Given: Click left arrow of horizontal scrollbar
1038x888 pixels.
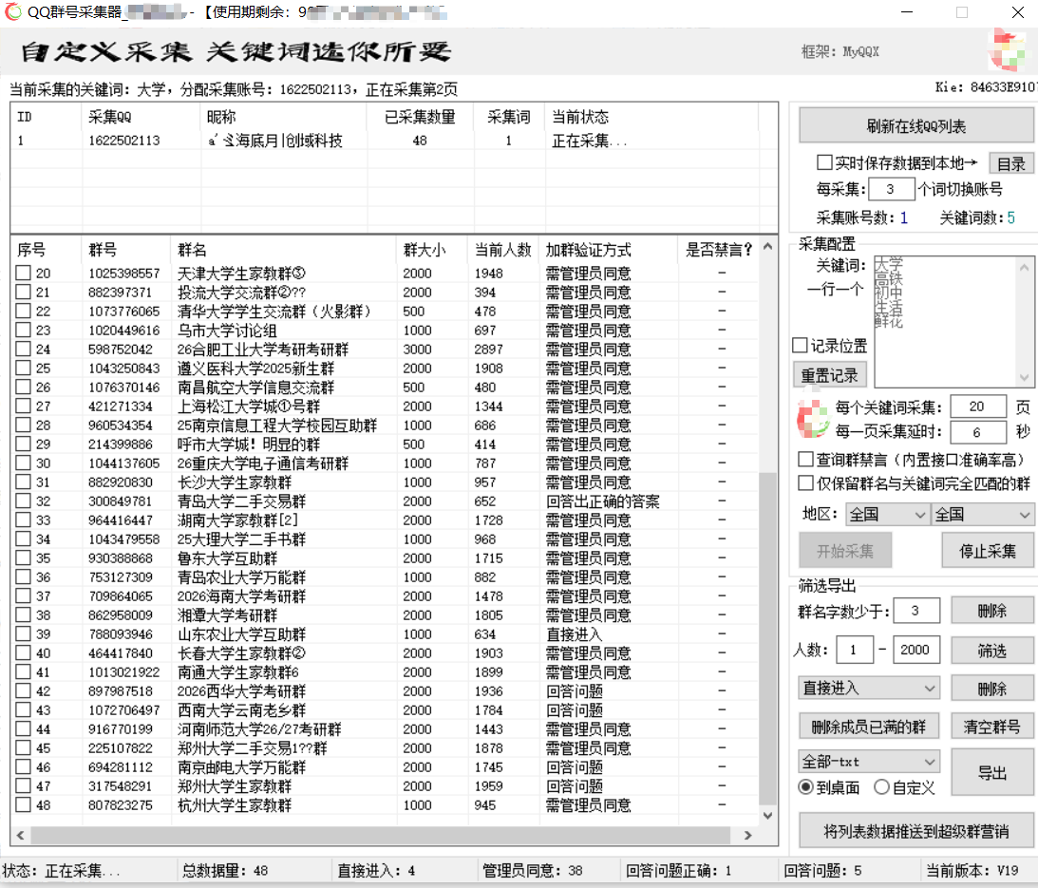Looking at the screenshot, I should pyautogui.click(x=21, y=835).
